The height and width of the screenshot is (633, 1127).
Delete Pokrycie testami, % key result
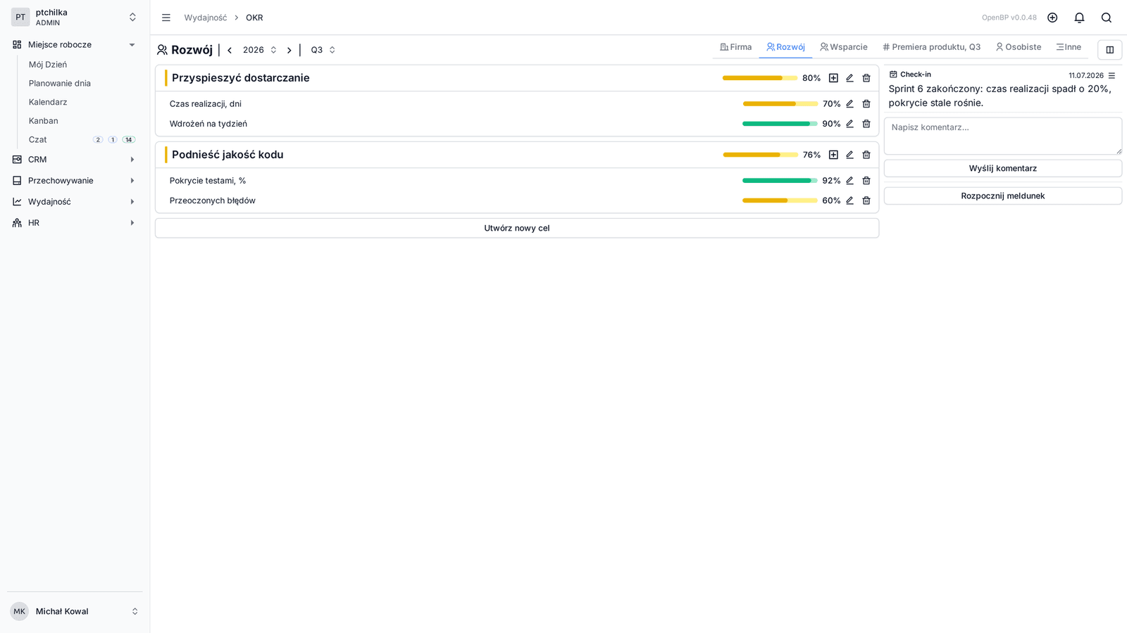pyautogui.click(x=866, y=181)
